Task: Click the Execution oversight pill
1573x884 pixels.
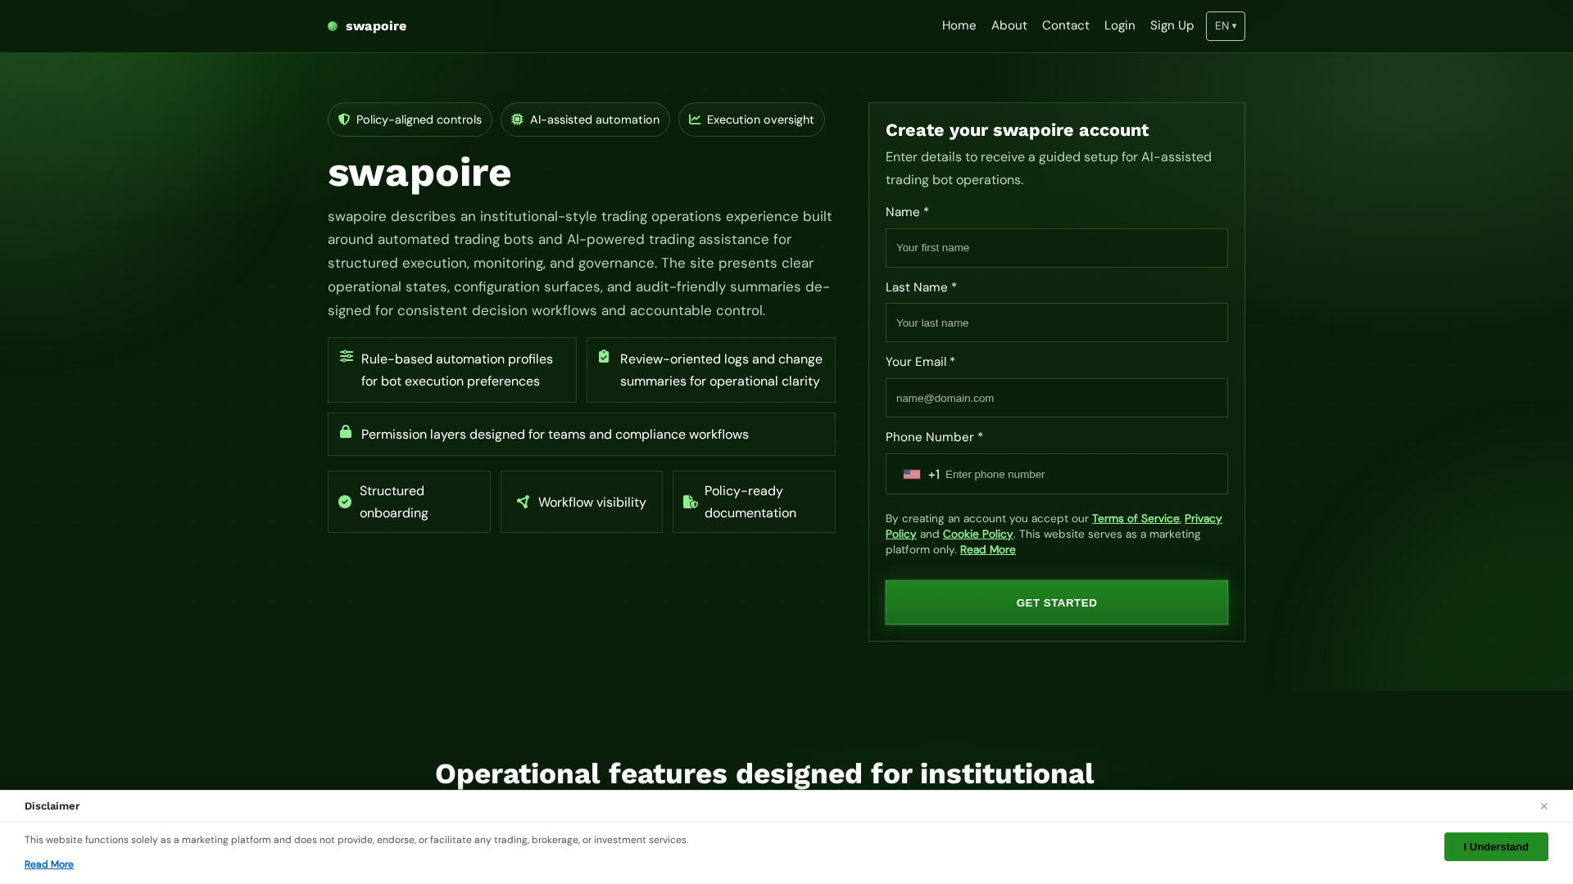Action: click(x=751, y=120)
